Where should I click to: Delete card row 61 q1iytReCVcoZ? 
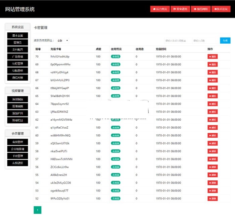coord(213,128)
